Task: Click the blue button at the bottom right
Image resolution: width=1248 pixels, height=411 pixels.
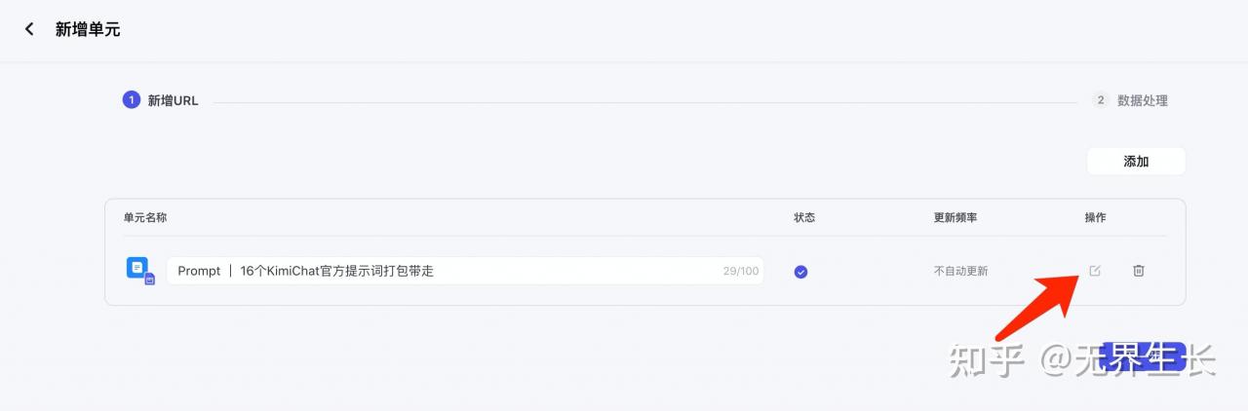Action: point(1143,357)
